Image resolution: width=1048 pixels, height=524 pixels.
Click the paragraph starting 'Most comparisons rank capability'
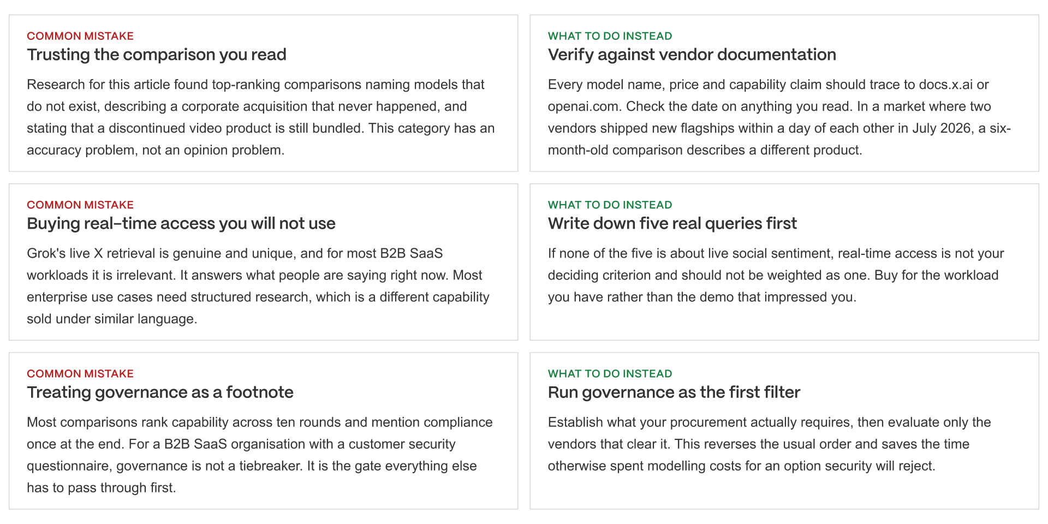click(260, 455)
